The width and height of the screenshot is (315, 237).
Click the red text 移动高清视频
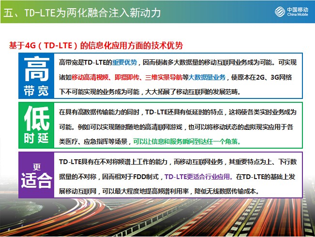[x=90, y=77]
